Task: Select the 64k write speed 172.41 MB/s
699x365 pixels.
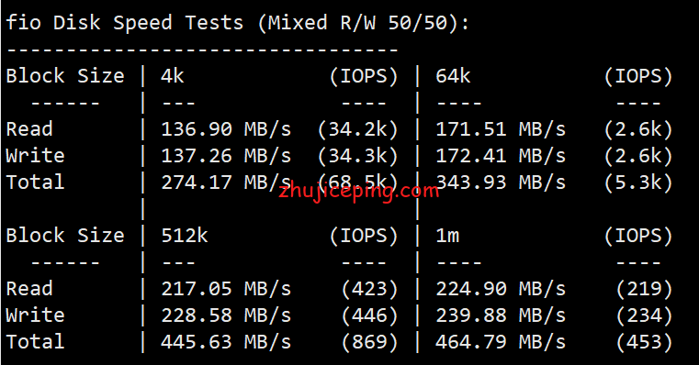Action: [x=501, y=156]
